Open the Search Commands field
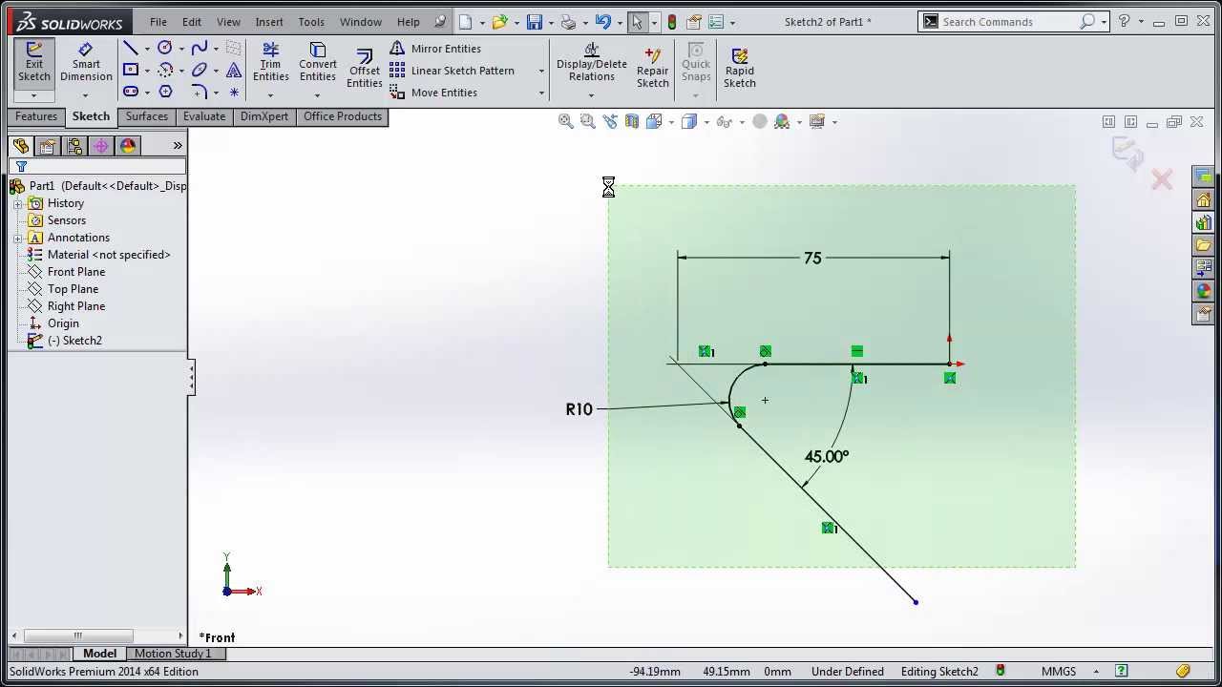 (x=1012, y=21)
